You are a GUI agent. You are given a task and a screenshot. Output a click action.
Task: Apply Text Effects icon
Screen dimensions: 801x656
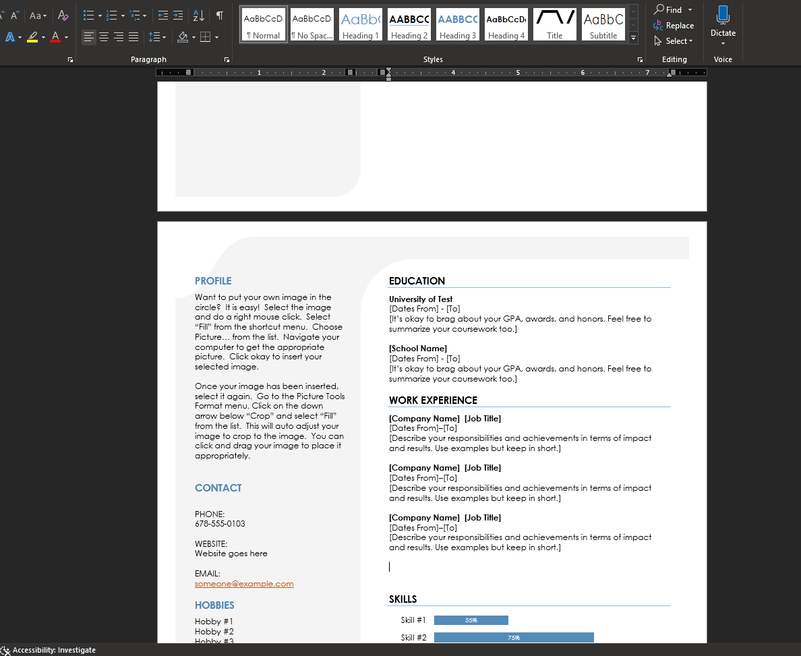pos(10,37)
